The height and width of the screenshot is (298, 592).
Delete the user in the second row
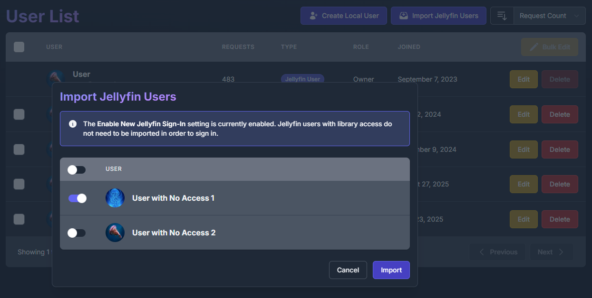[560, 114]
